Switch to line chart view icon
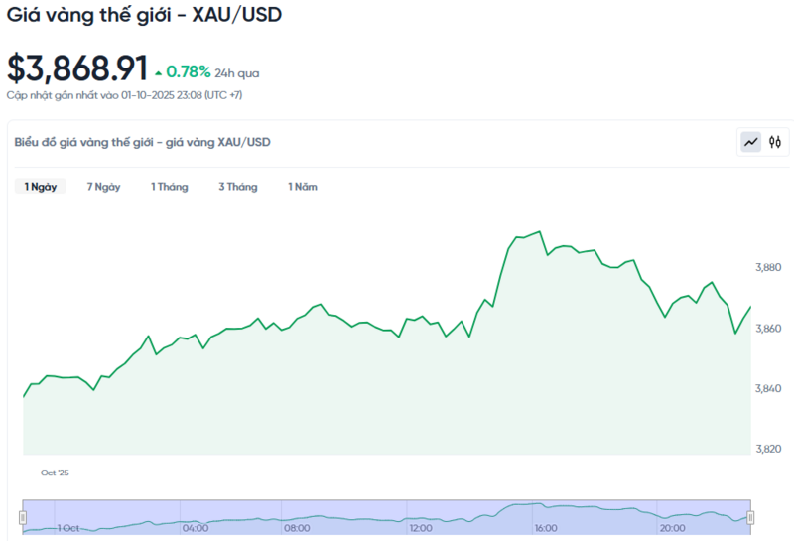This screenshot has height=541, width=794. [x=750, y=142]
